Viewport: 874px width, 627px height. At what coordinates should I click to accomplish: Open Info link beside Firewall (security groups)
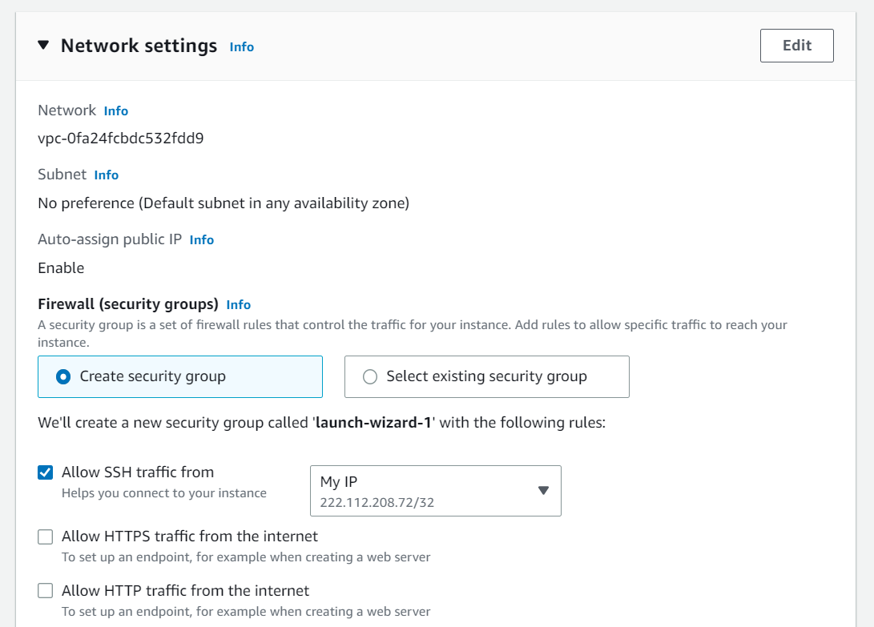click(239, 305)
